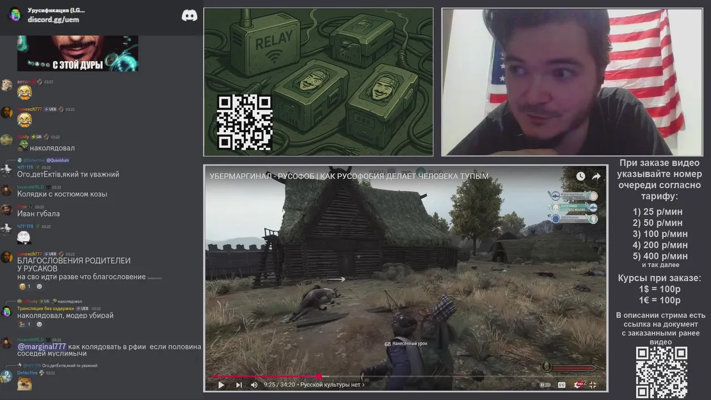Add reaction under 'наколядовал, модер убирай'
Screen dimensions: 711x400
pyautogui.click(x=39, y=324)
